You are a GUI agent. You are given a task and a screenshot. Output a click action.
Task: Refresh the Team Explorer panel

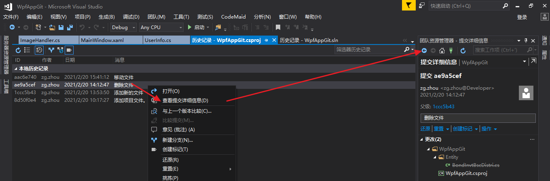pos(463,50)
